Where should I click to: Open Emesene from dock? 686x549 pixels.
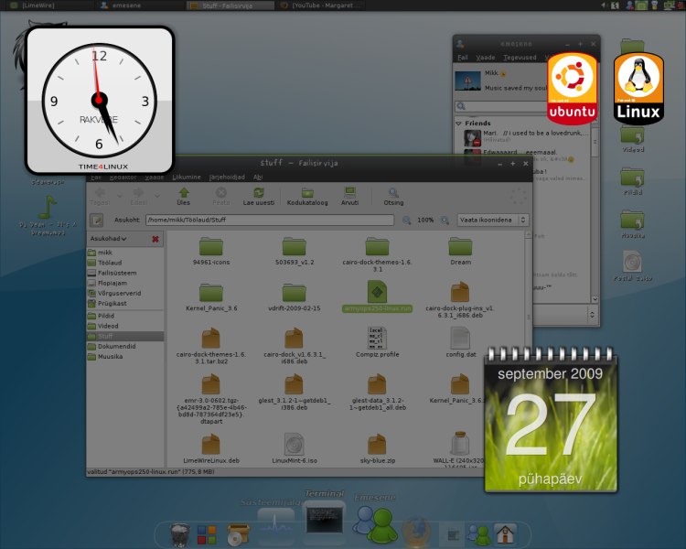pyautogui.click(x=375, y=524)
